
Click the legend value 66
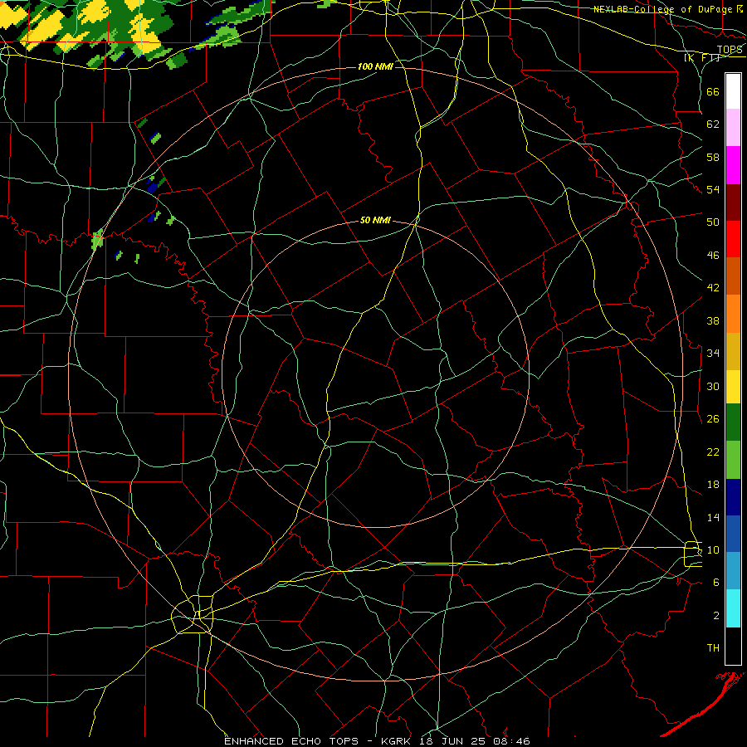pos(713,91)
